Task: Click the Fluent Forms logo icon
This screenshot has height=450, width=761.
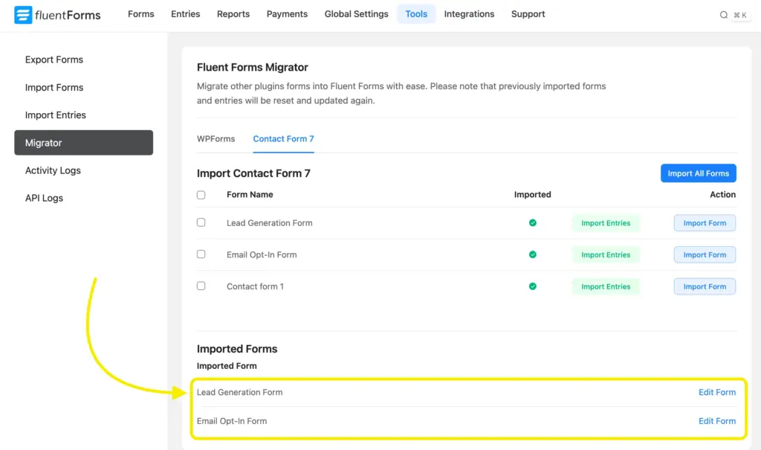Action: pyautogui.click(x=22, y=14)
